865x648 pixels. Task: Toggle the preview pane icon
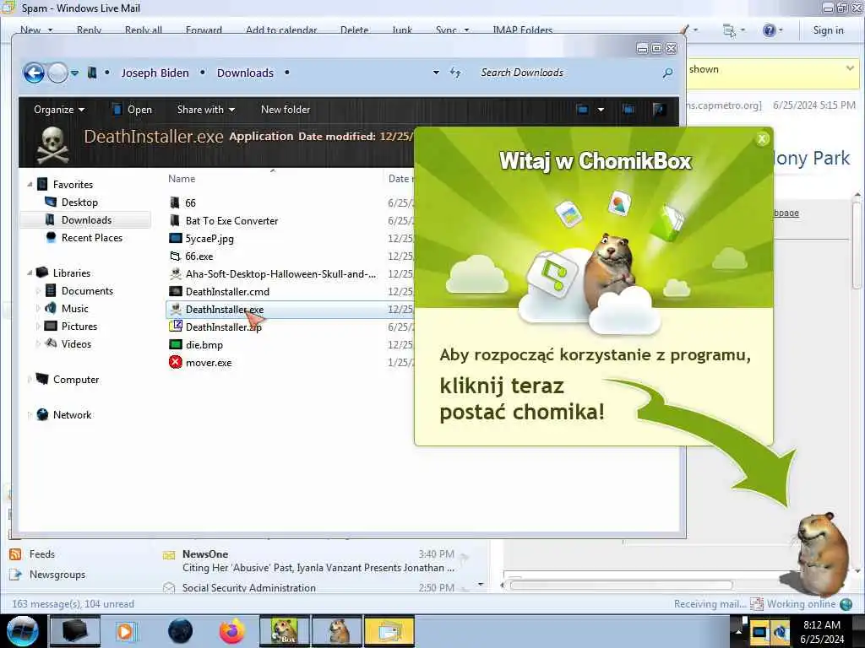click(x=628, y=110)
